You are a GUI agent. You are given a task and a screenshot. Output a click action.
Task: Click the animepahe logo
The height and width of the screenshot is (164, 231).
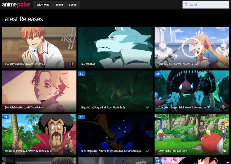click(x=16, y=5)
